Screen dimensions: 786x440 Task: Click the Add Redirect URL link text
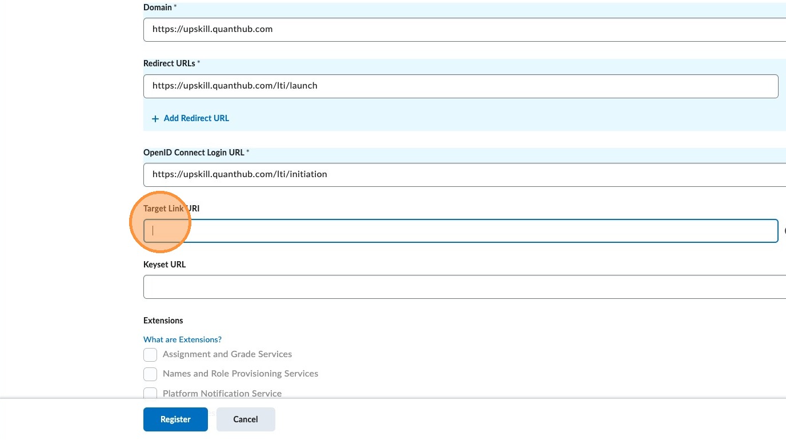[x=196, y=118]
